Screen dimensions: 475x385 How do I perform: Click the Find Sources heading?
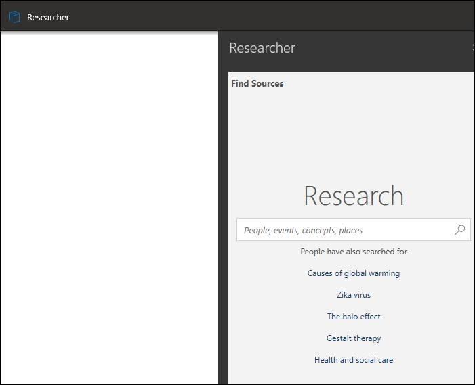click(x=257, y=84)
